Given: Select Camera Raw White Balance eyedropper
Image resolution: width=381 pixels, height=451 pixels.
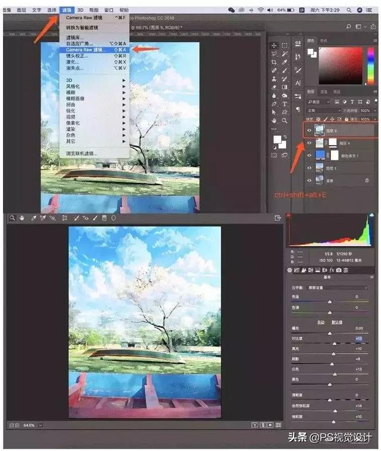Looking at the screenshot, I should 33,218.
